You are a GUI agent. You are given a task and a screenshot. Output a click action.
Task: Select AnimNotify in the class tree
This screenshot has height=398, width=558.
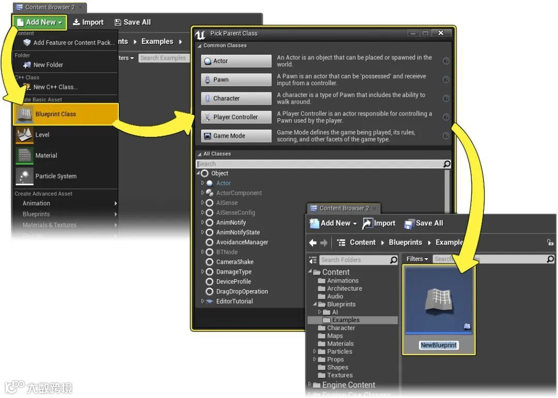click(230, 222)
